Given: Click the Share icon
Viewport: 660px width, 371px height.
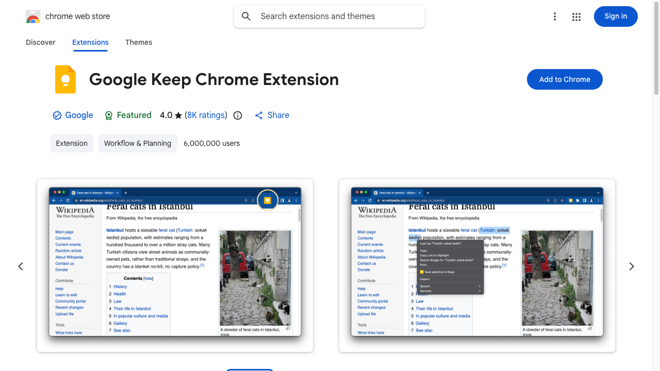Looking at the screenshot, I should point(259,115).
